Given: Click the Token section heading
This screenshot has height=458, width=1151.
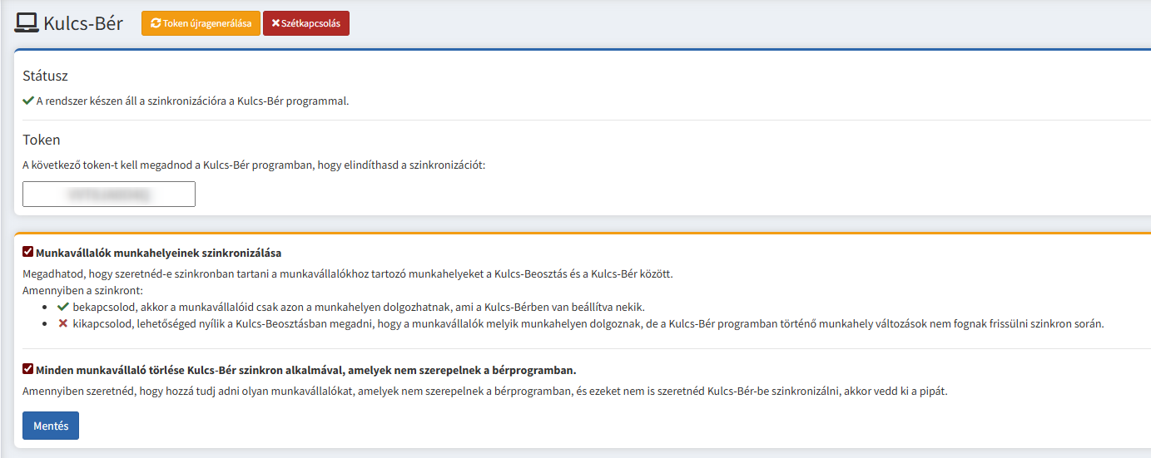Looking at the screenshot, I should click(x=42, y=140).
